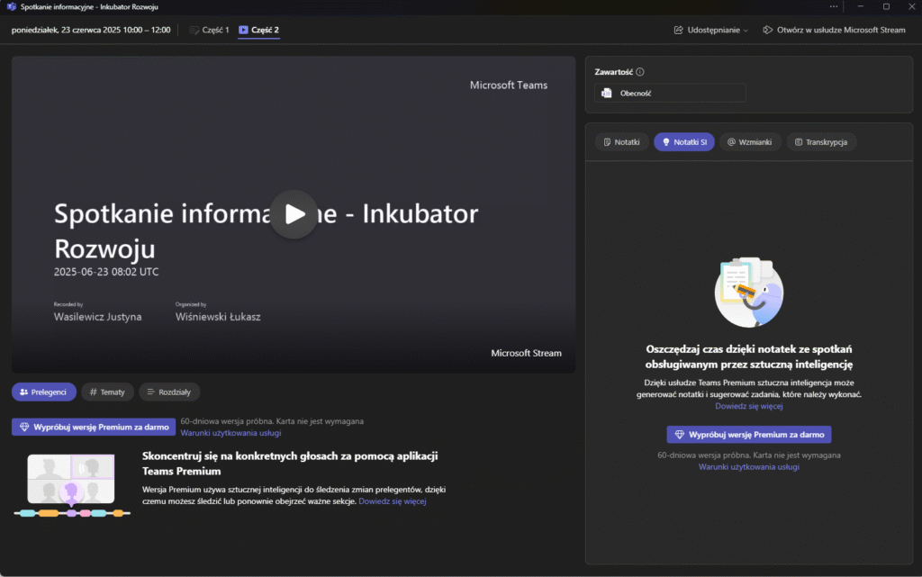922x577 pixels.
Task: Open the more options ellipsis menu
Action: click(x=833, y=6)
